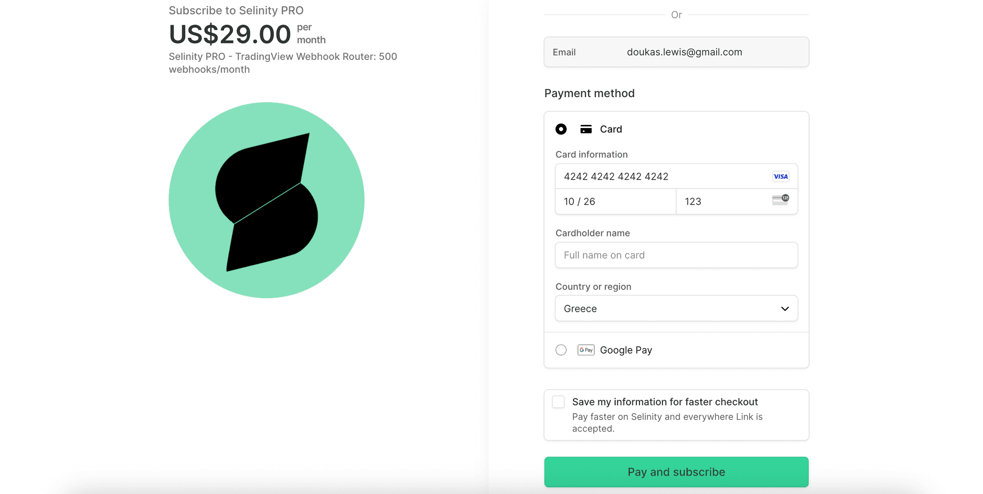Click the card number field
Image resolution: width=983 pixels, height=494 pixels.
660,177
